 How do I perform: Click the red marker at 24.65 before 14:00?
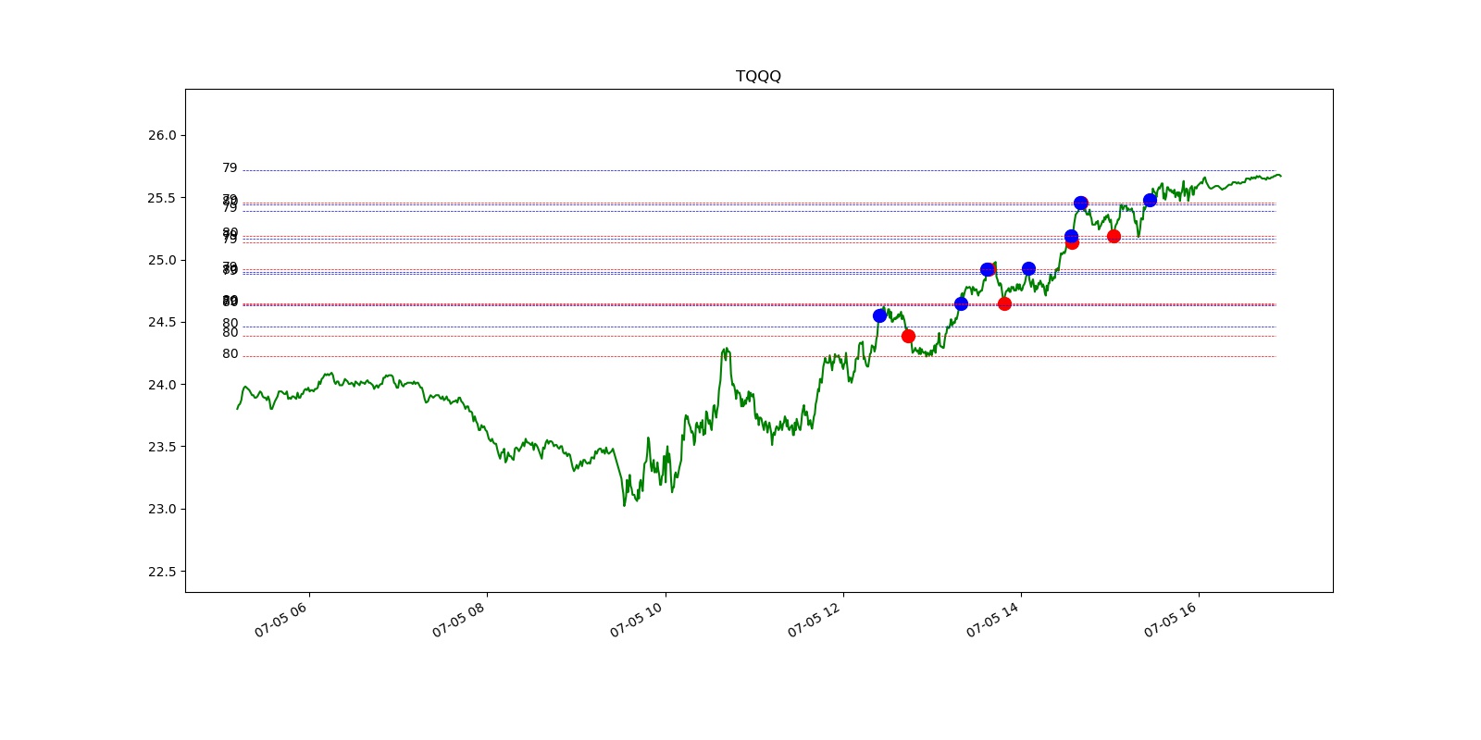pyautogui.click(x=1004, y=303)
